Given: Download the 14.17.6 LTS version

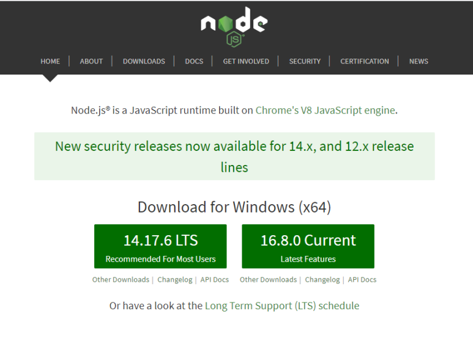Looking at the screenshot, I should pyautogui.click(x=160, y=246).
